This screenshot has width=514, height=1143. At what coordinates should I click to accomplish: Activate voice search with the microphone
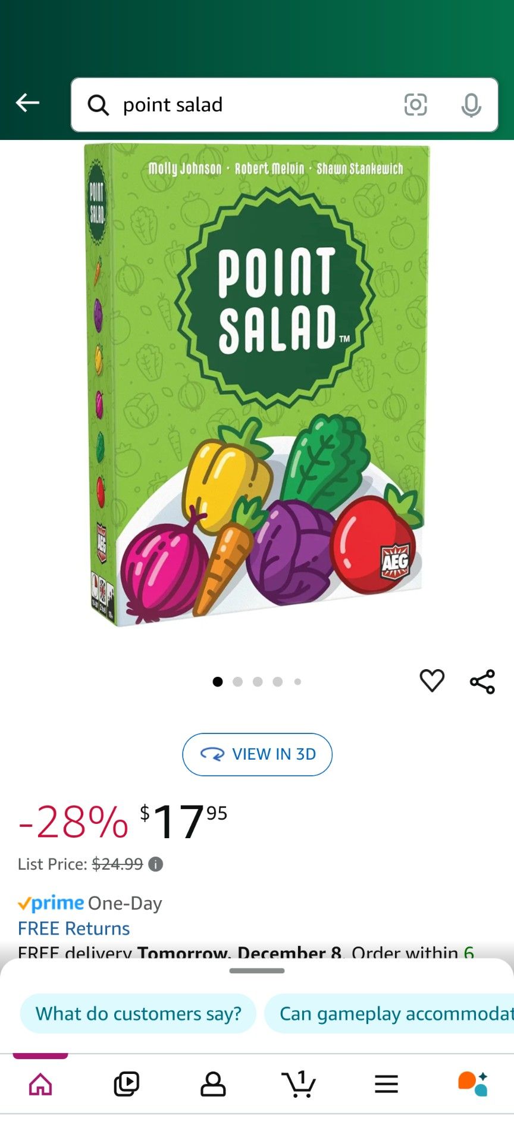(471, 105)
